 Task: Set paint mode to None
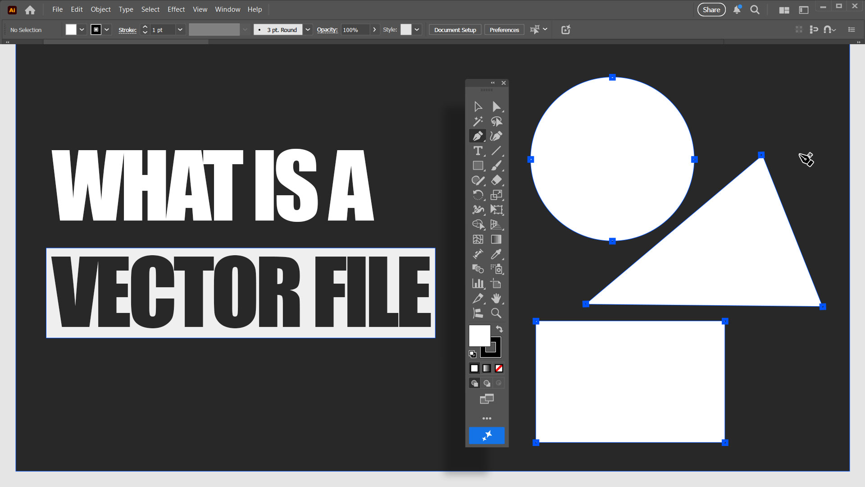pyautogui.click(x=499, y=368)
